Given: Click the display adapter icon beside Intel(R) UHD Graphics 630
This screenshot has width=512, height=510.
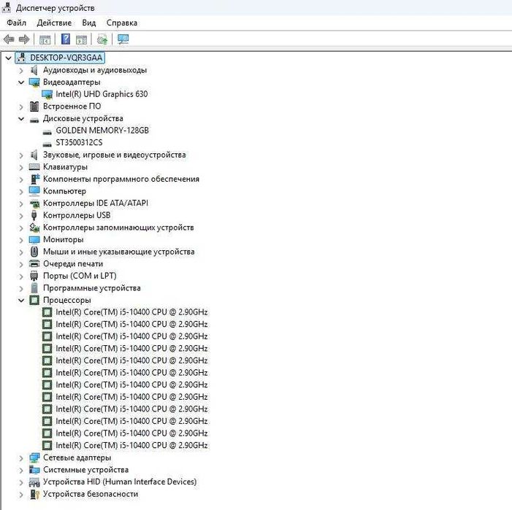Looking at the screenshot, I should (x=47, y=95).
